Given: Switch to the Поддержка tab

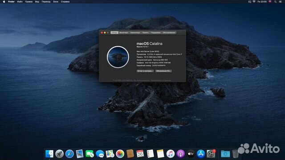Looking at the screenshot, I should 155,32.
